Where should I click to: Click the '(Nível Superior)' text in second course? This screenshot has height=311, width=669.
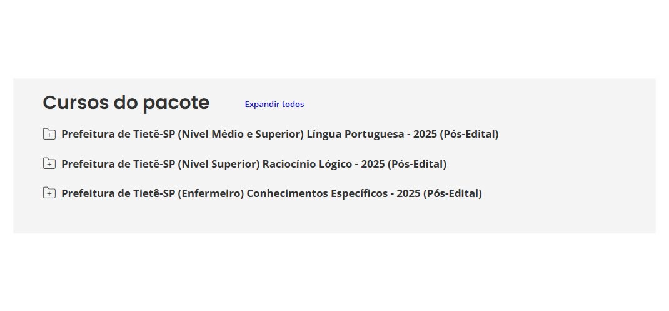219,164
